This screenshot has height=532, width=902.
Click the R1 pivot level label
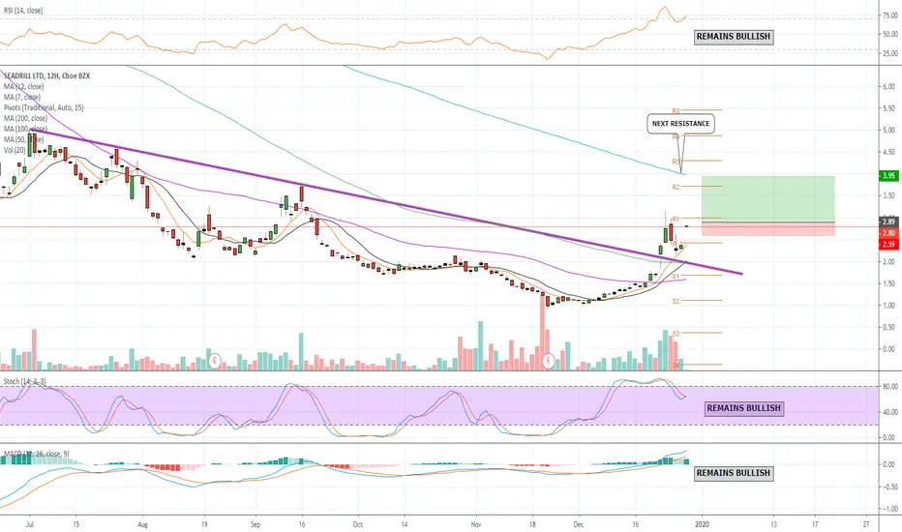click(x=676, y=219)
